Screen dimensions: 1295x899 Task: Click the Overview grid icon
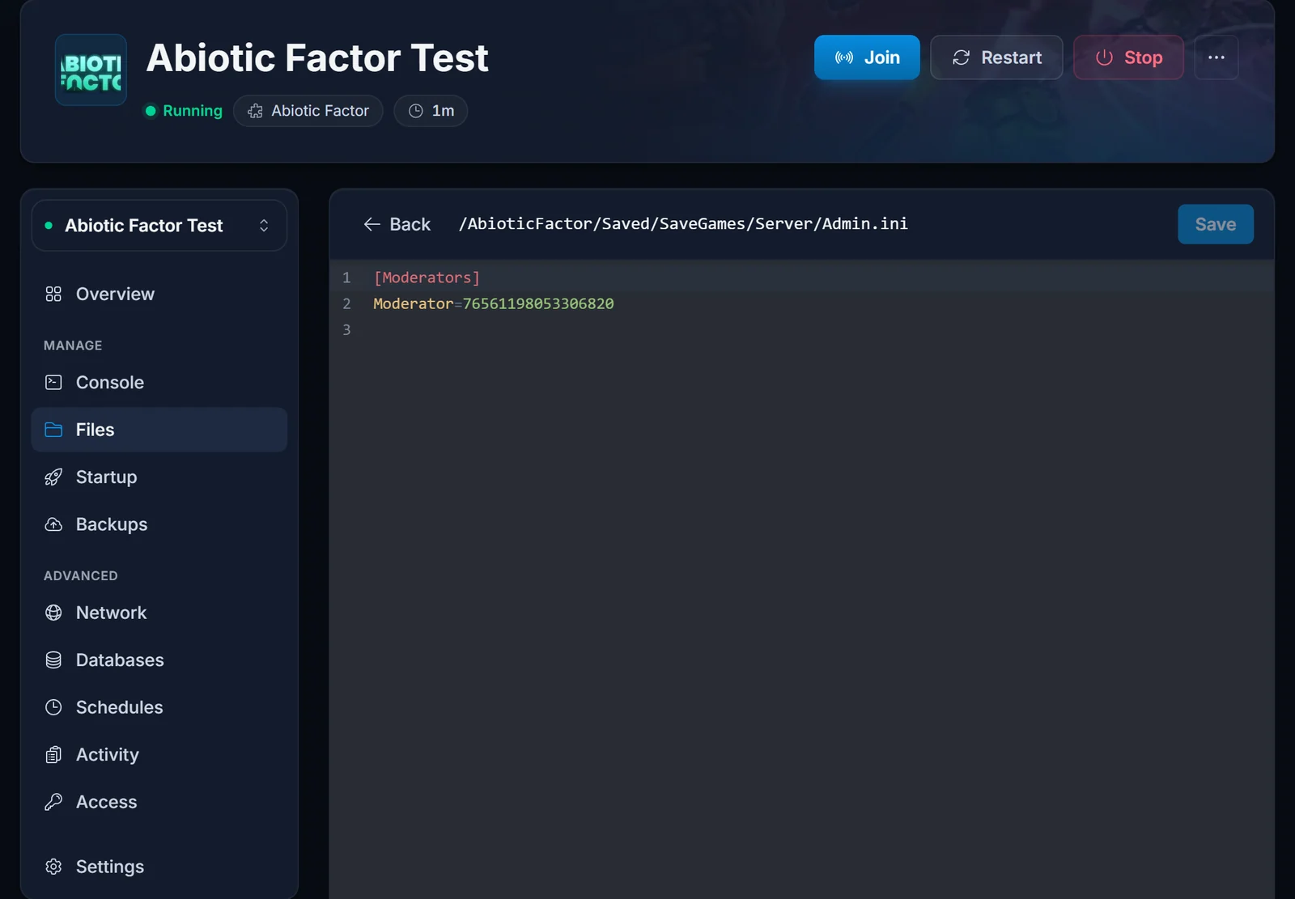coord(53,294)
